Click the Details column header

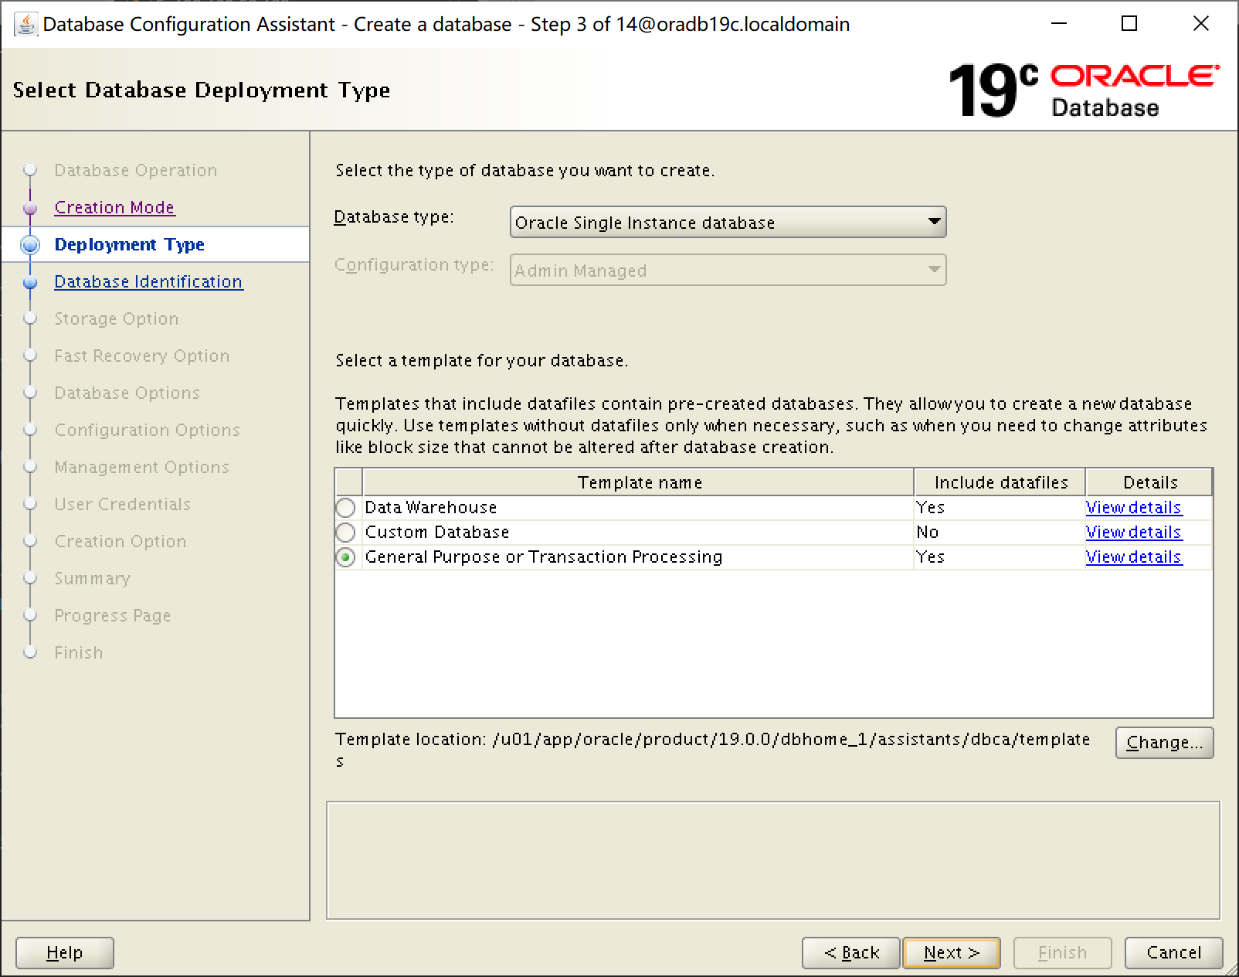pyautogui.click(x=1149, y=482)
